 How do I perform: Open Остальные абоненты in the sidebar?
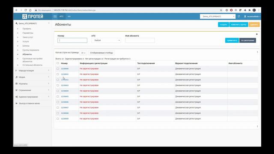[33, 65]
